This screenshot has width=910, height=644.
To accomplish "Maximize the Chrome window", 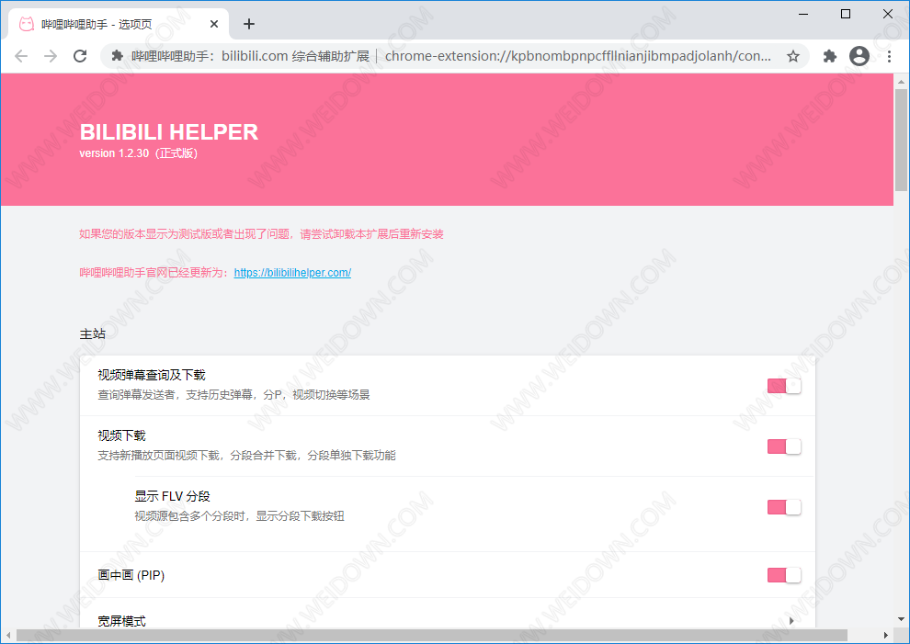I will 846,14.
